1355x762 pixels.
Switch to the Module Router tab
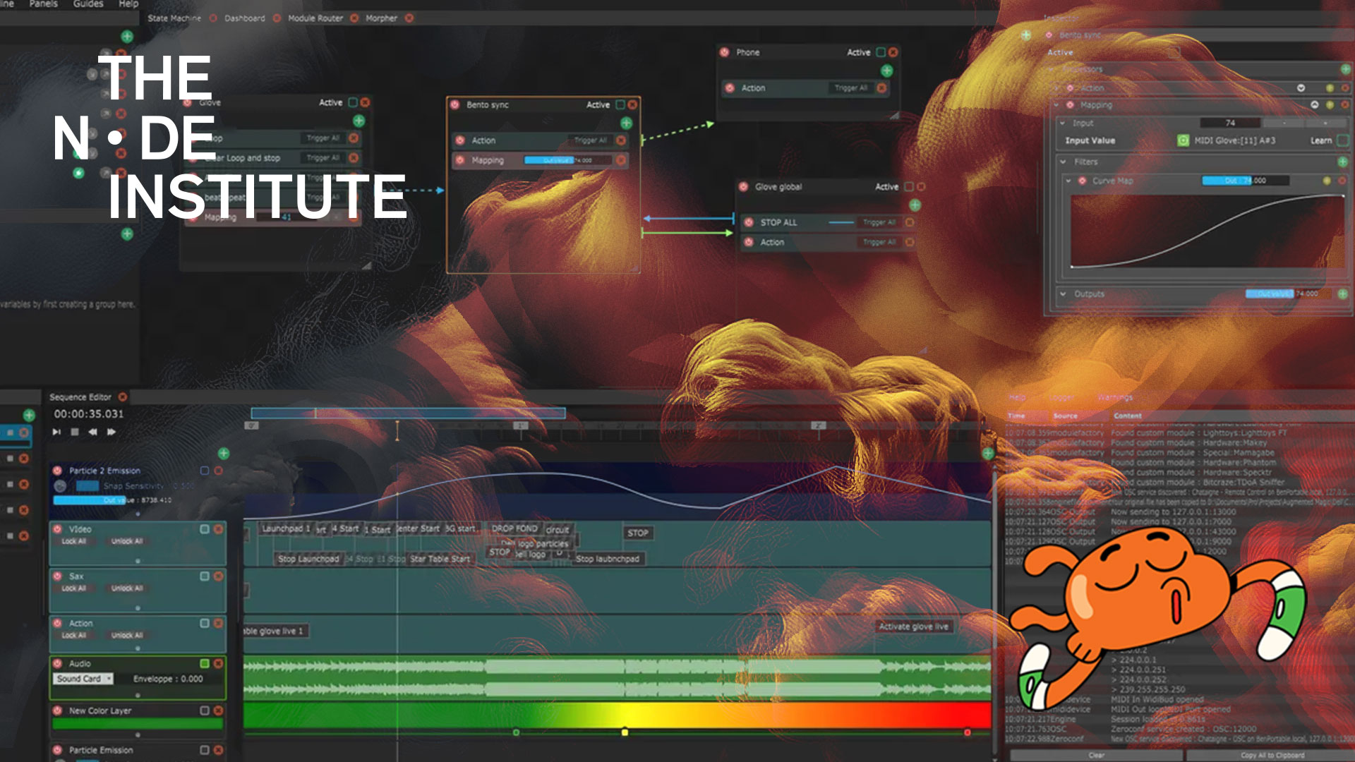pyautogui.click(x=315, y=18)
